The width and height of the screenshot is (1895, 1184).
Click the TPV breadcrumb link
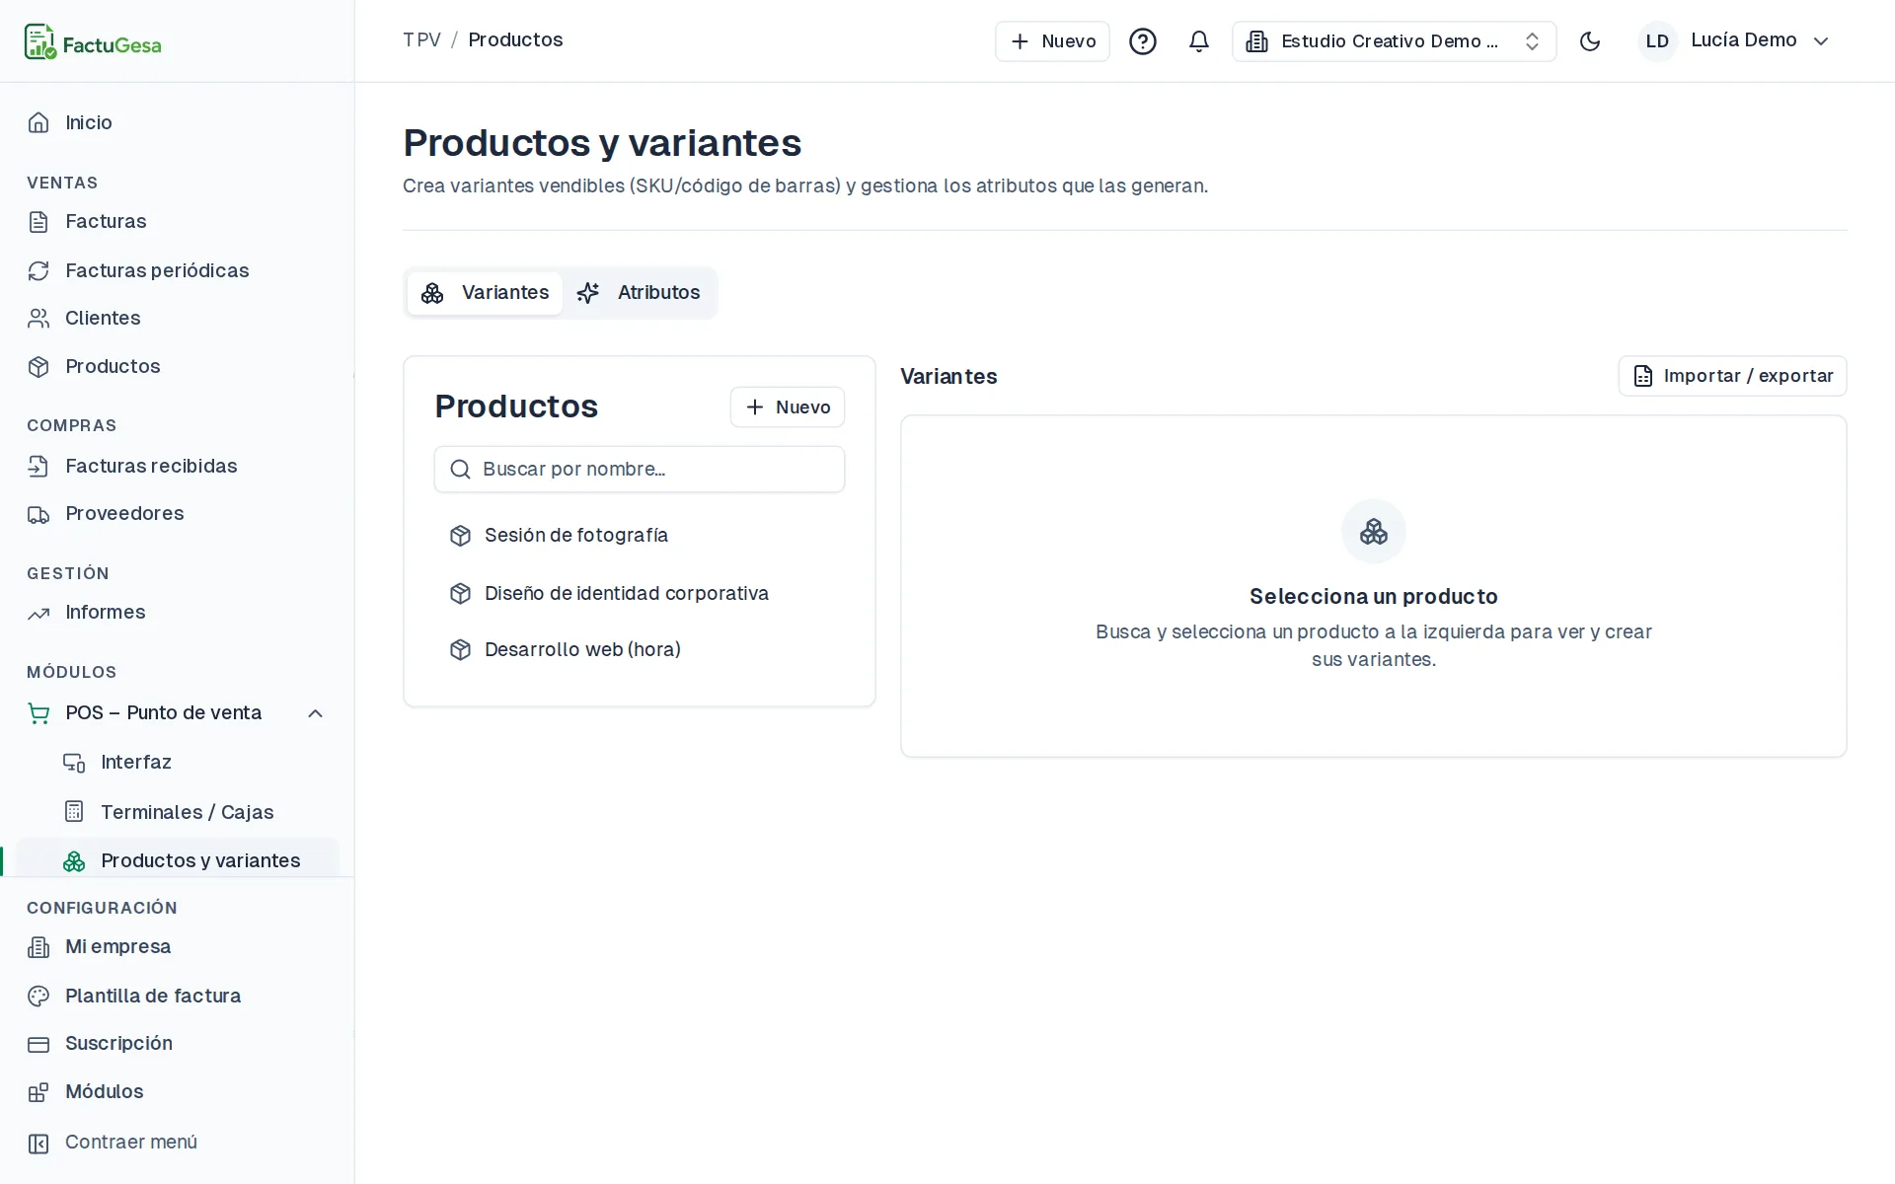coord(421,40)
